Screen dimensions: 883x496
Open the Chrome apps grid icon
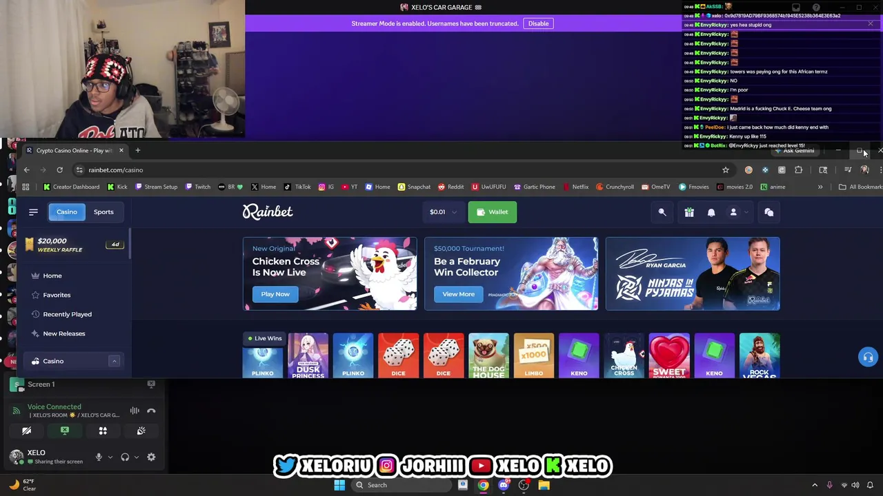coord(26,187)
